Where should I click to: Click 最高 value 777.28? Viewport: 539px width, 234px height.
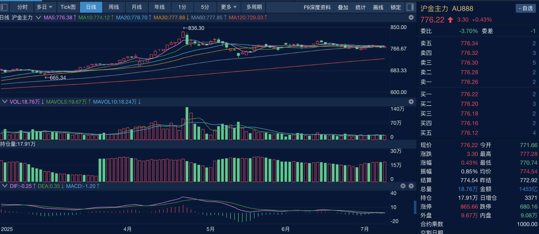(x=529, y=154)
